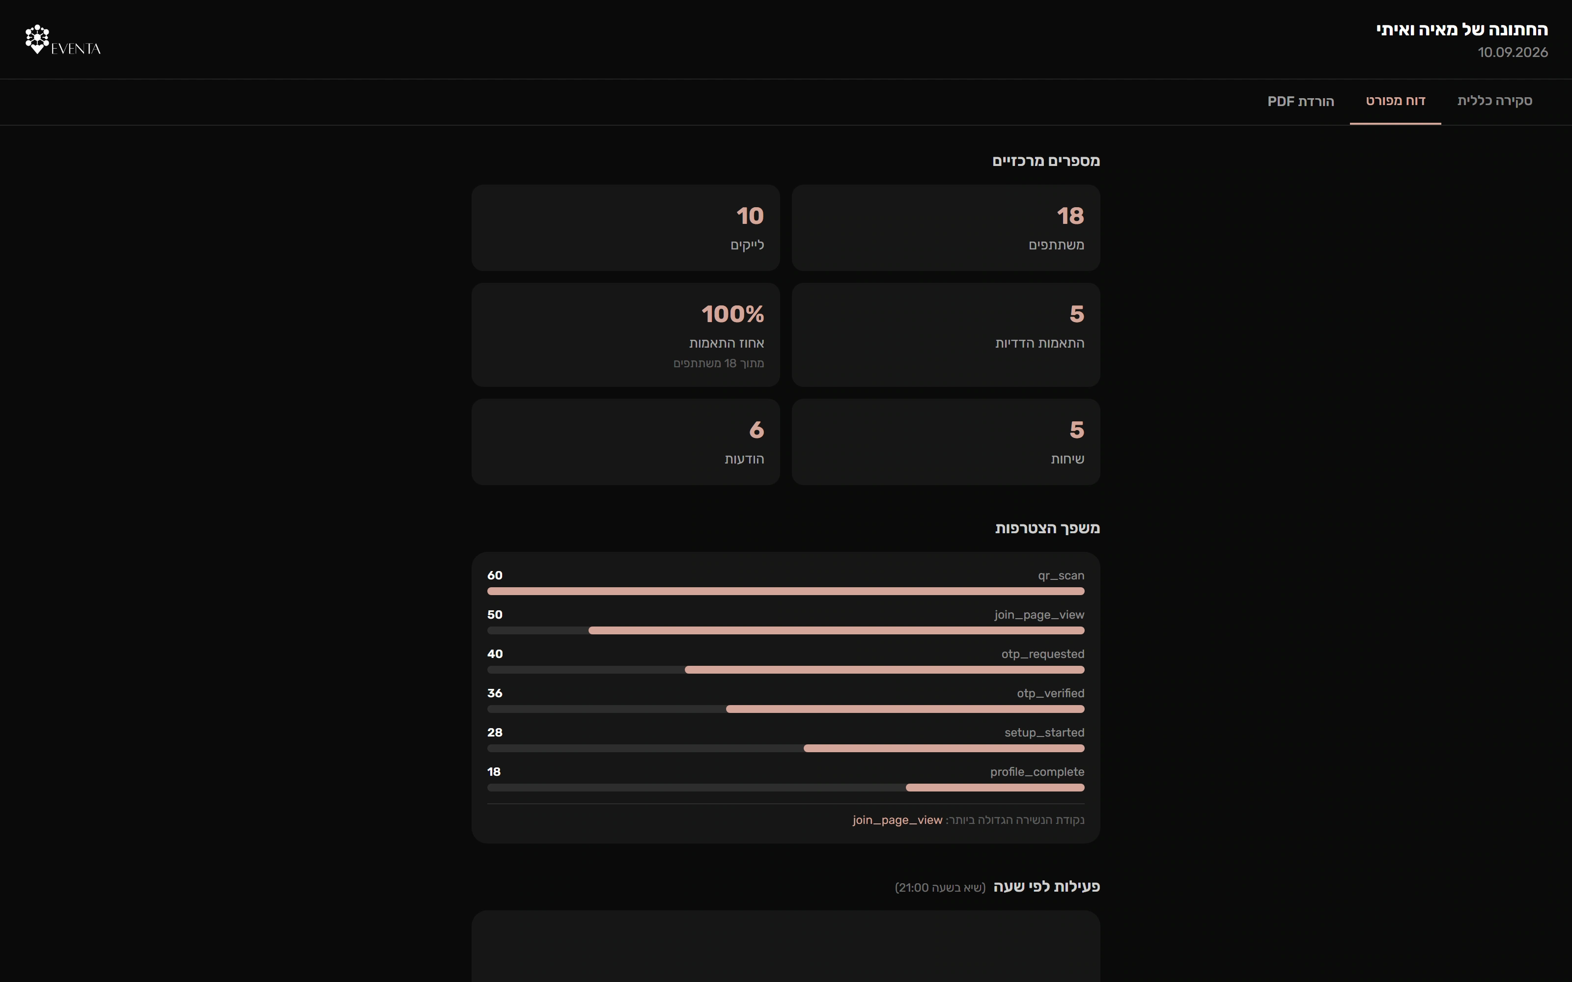Image resolution: width=1572 pixels, height=982 pixels.
Task: Open the סקירה כללית tab
Action: pyautogui.click(x=1494, y=101)
